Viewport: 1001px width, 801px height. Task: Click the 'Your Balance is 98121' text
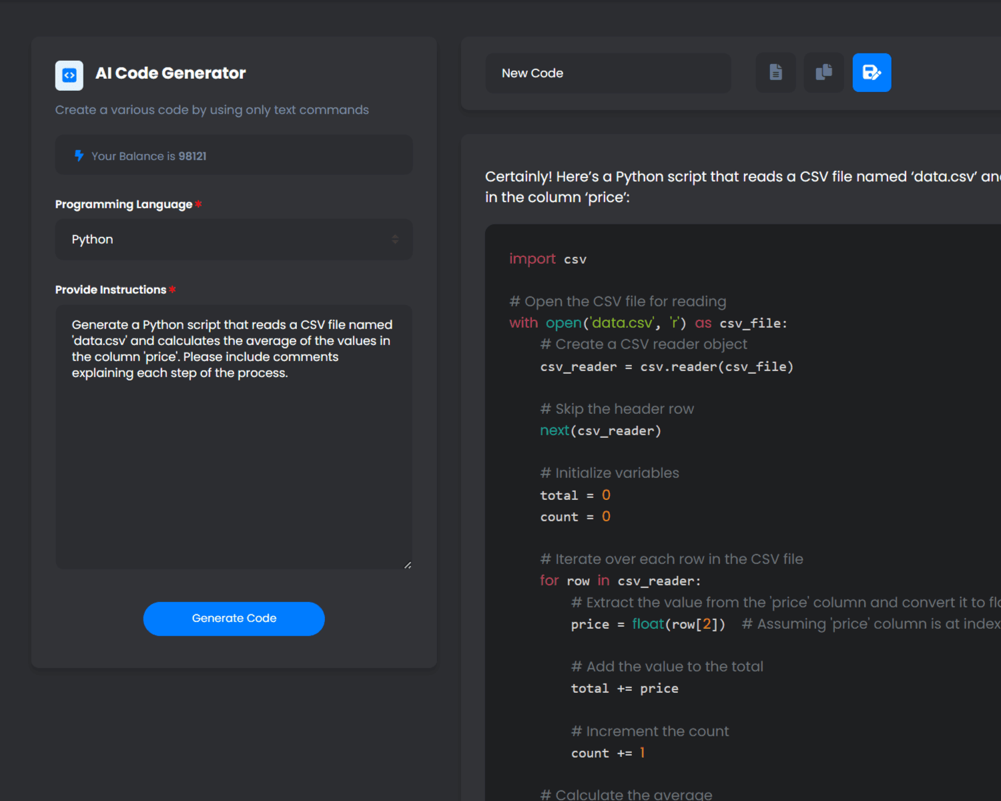pos(149,156)
